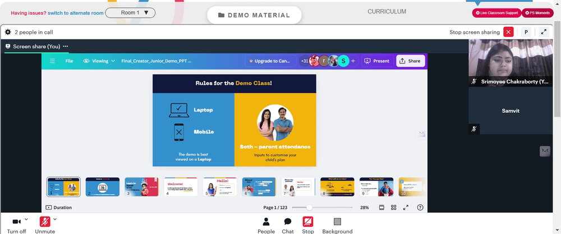Screen dimensions: 561x234
Task: Open camera options chevron
Action: click(x=26, y=219)
